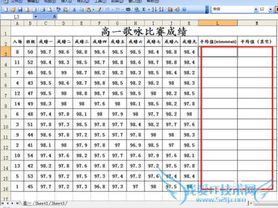
Task: Select cell 96.9 in row 12
Action: coord(136,145)
